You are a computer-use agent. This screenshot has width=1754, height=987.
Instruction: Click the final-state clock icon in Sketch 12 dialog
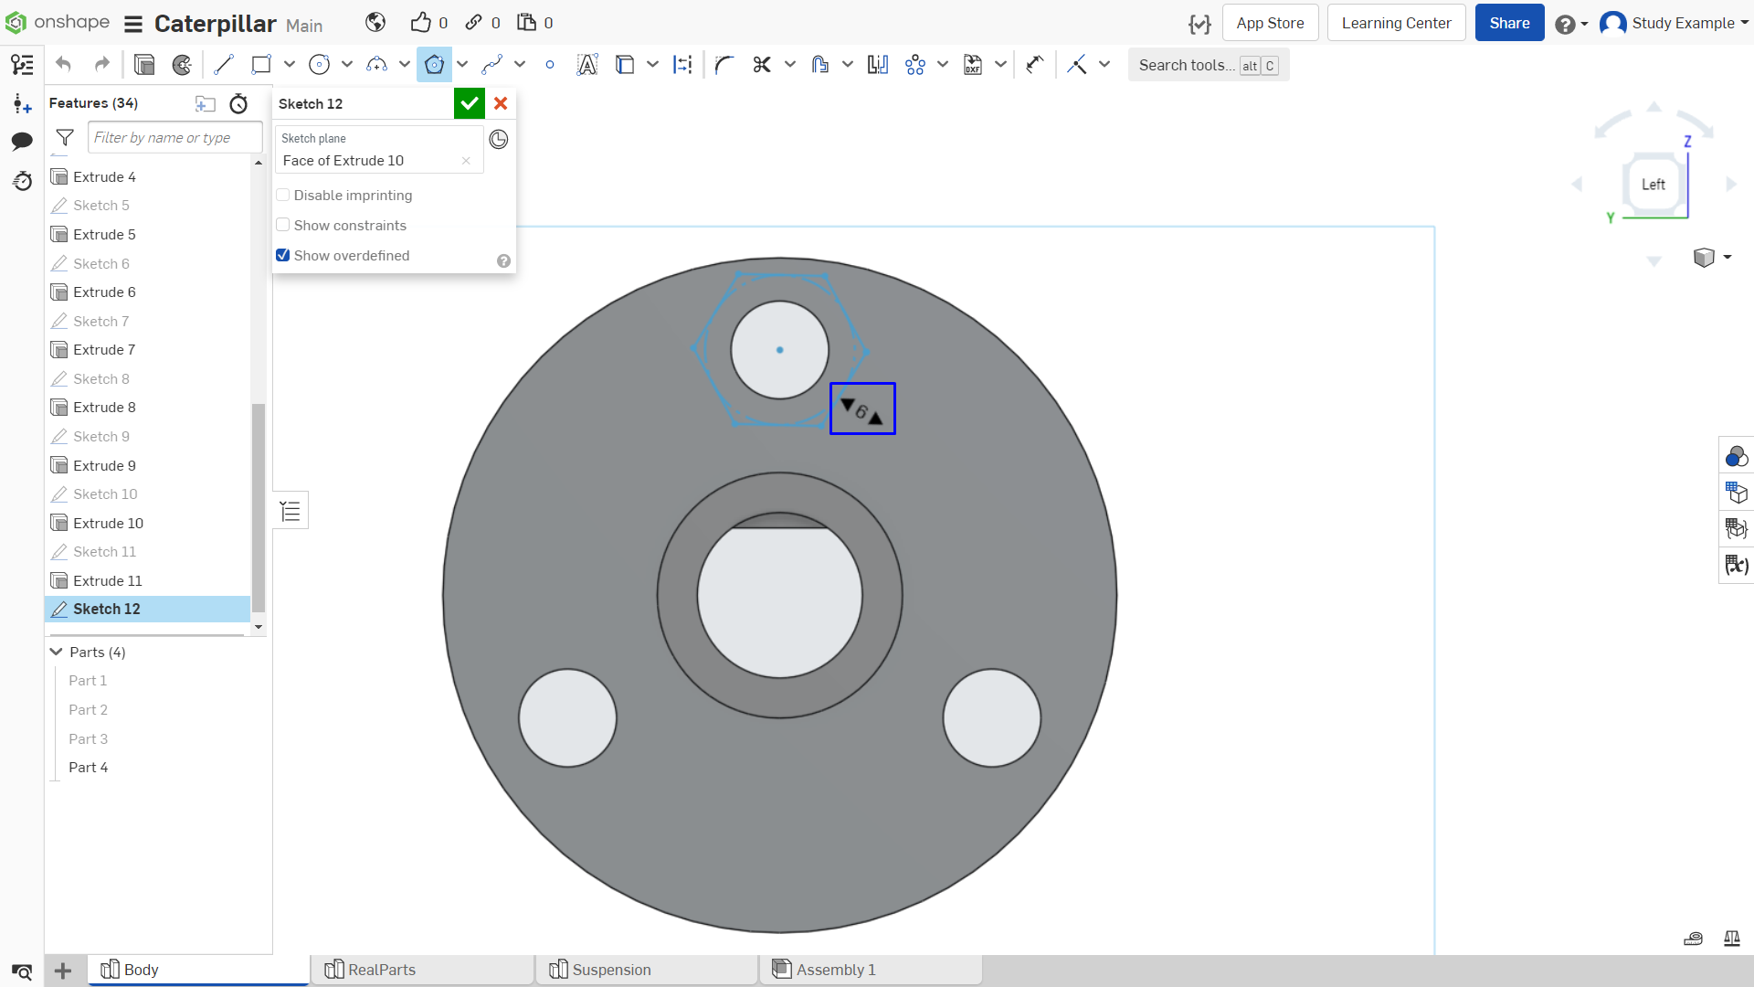click(499, 139)
